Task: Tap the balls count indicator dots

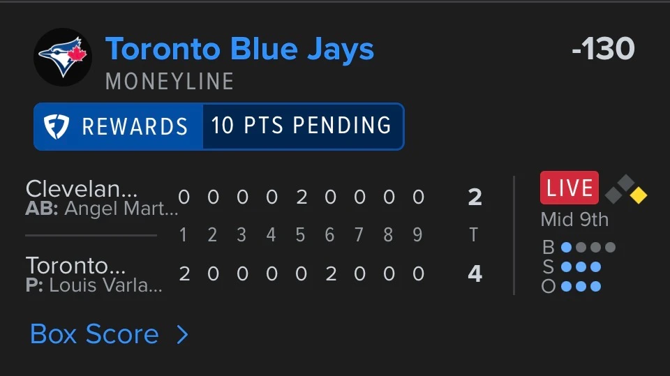Action: [588, 247]
